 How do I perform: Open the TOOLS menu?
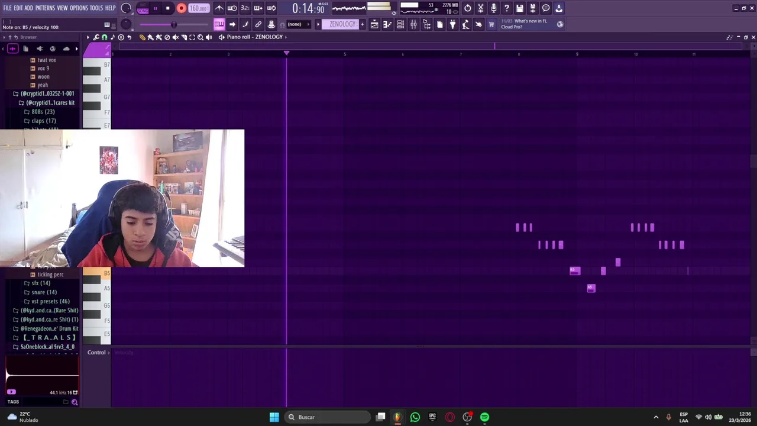96,8
